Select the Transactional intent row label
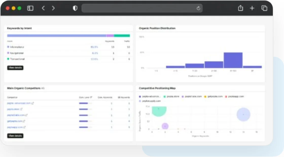Image resolution: width=284 pixels, height=157 pixels. click(x=17, y=59)
